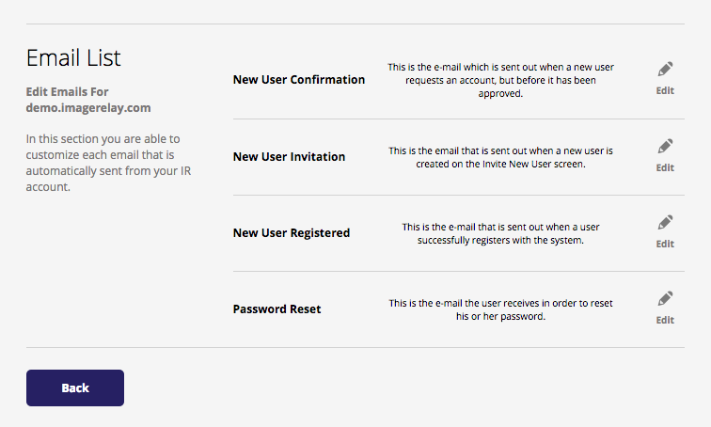
Task: Click the pencil icon for Password Reset
Action: click(x=665, y=298)
